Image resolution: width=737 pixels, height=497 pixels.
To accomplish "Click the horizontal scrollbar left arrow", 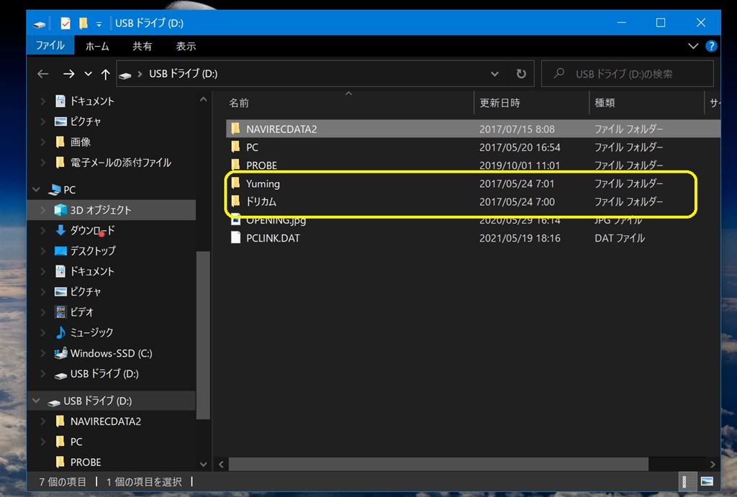I will 221,464.
